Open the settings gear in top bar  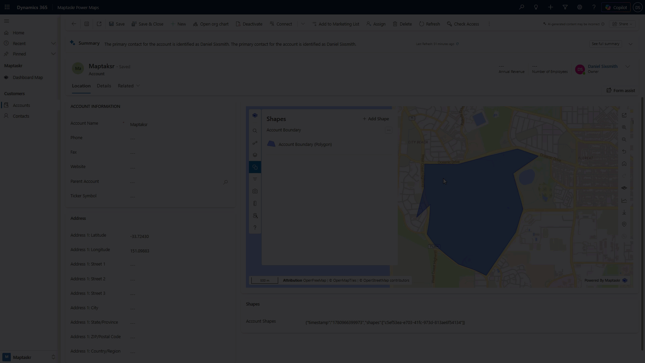point(579,7)
